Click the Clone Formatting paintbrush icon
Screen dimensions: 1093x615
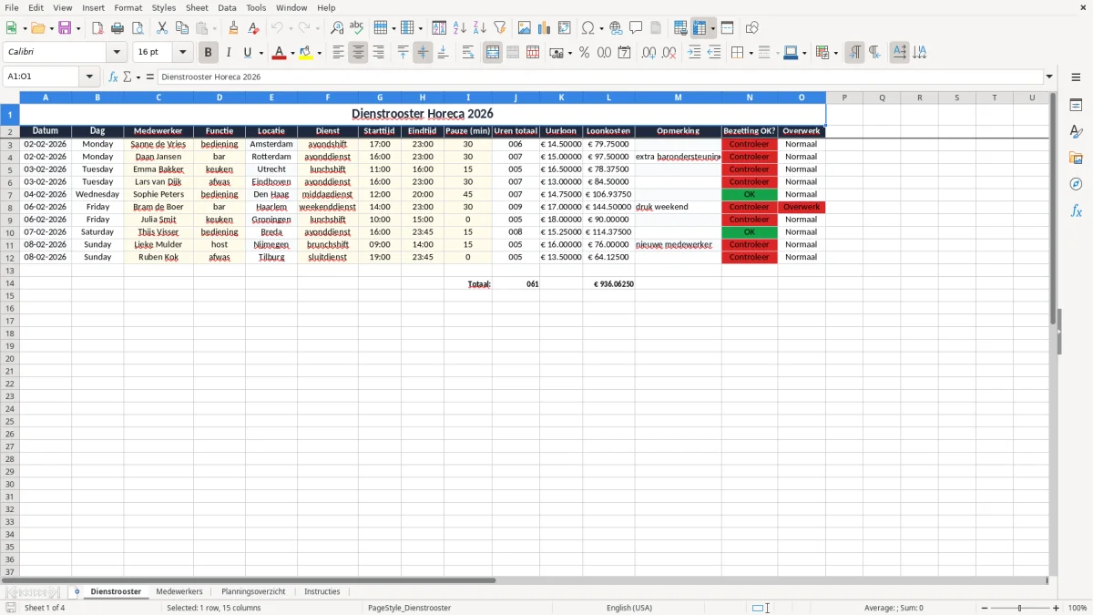(234, 28)
